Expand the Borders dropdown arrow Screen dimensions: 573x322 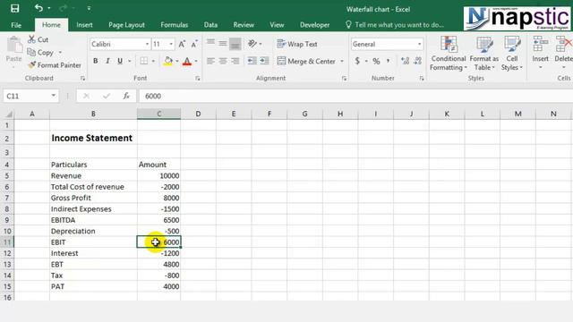point(153,61)
